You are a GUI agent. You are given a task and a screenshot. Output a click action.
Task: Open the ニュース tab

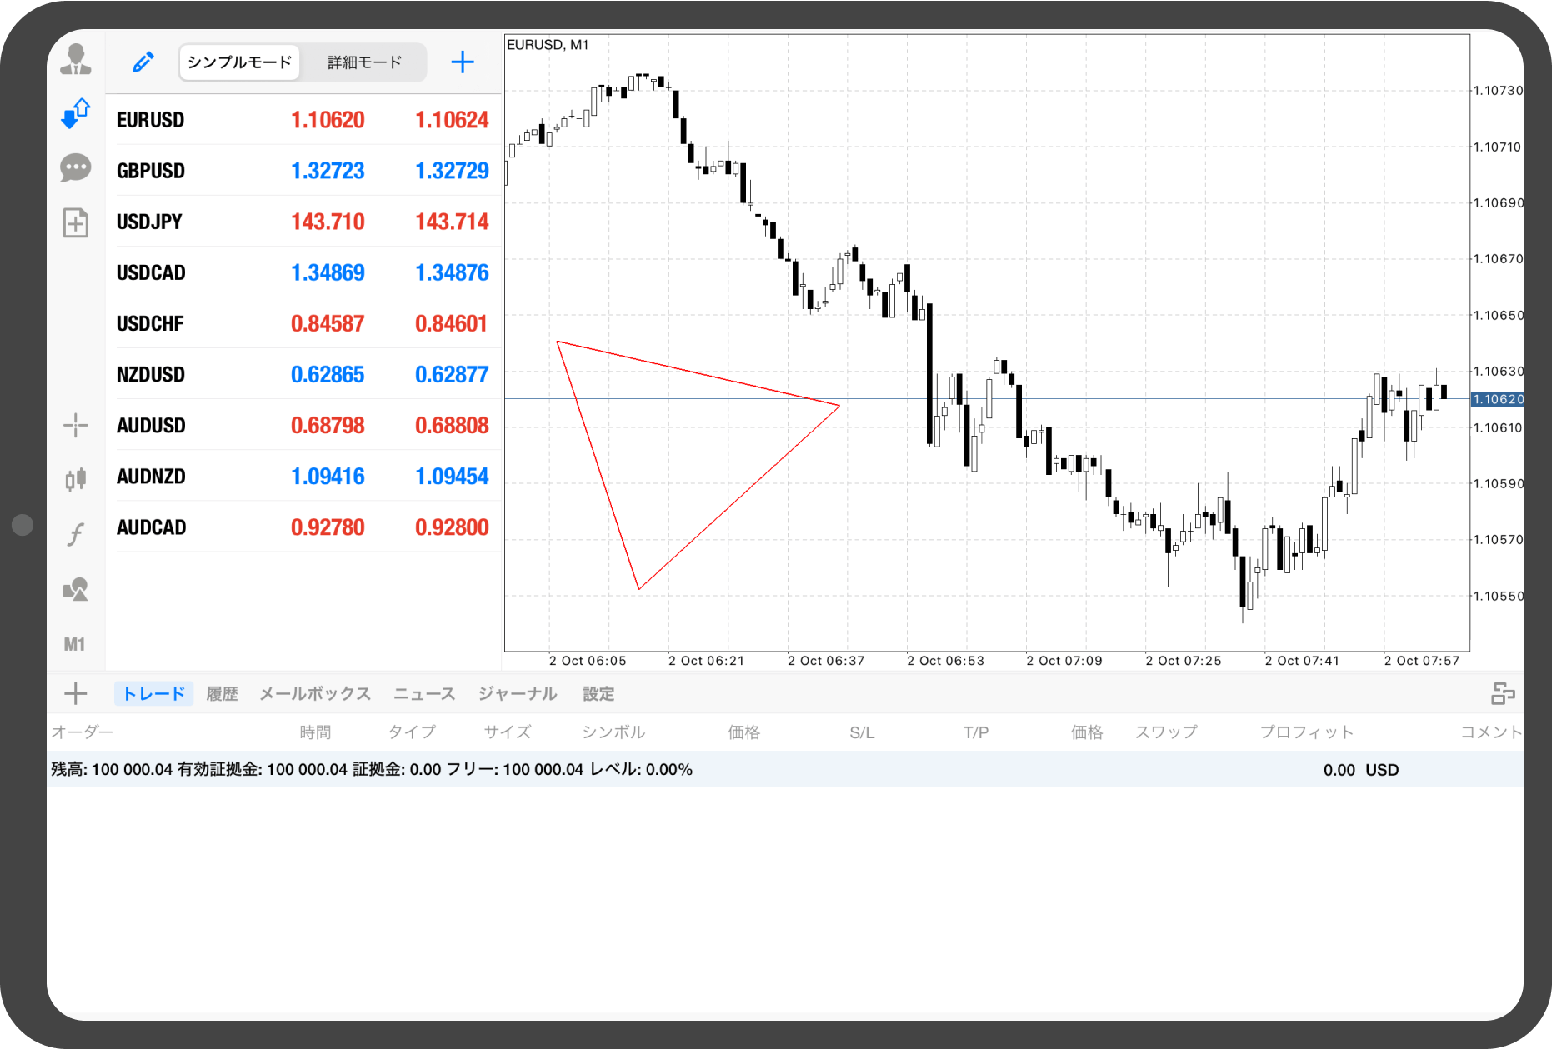[x=424, y=694]
